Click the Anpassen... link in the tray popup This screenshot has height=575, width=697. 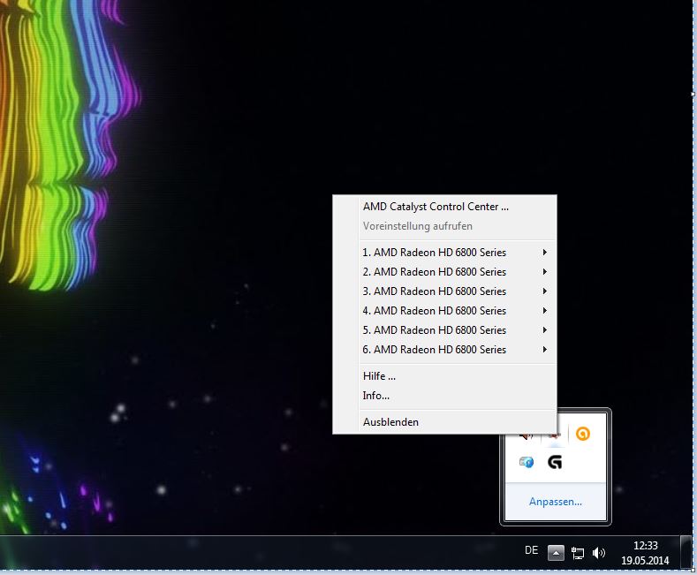555,502
